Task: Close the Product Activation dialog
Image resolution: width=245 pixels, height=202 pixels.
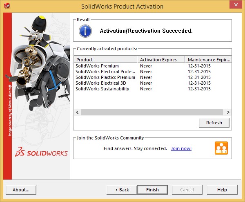Action: point(236,4)
